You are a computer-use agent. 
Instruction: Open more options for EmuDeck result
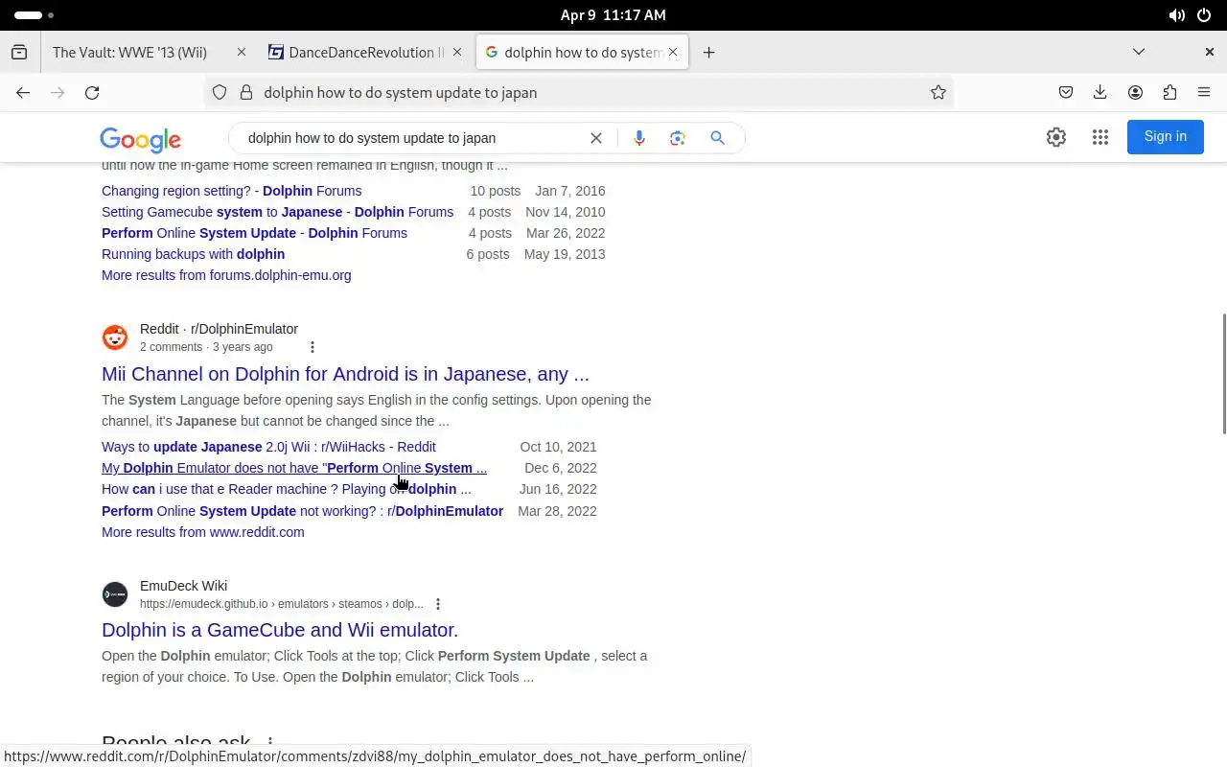(438, 604)
